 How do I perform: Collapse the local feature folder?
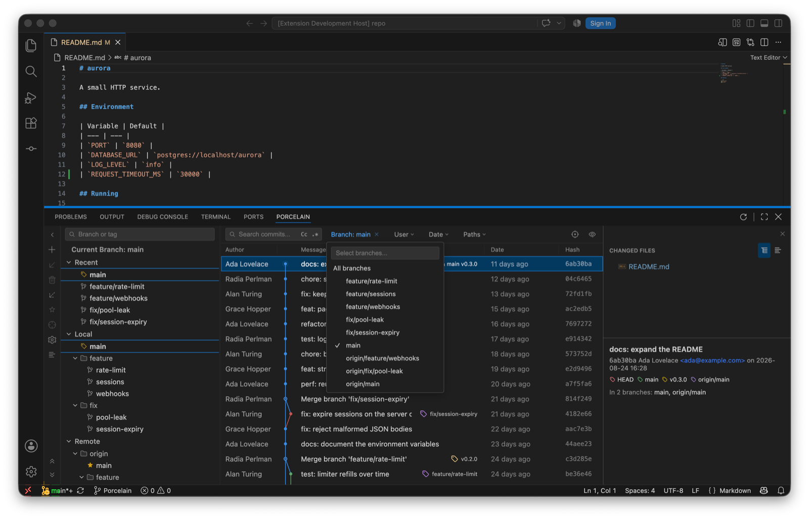[x=75, y=358]
